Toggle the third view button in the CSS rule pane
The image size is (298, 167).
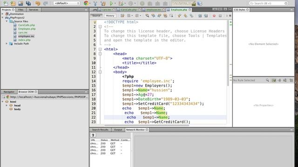[284, 80]
